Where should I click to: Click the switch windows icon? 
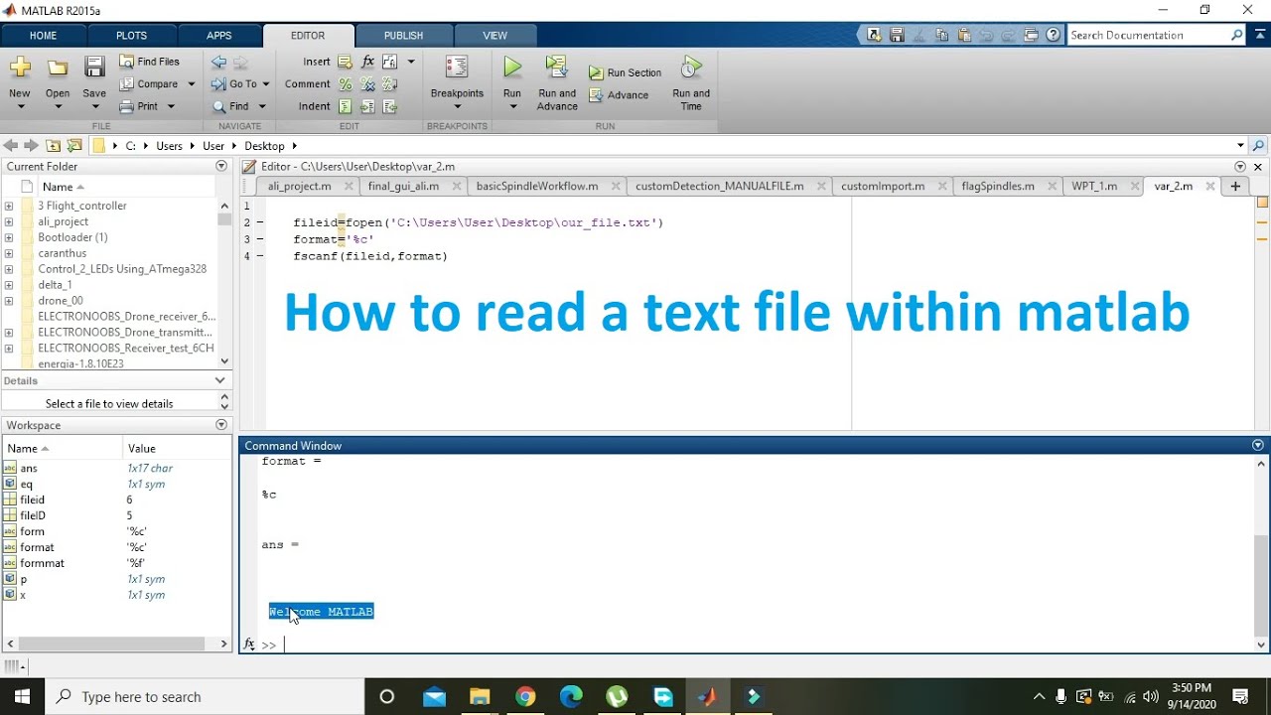point(1032,35)
